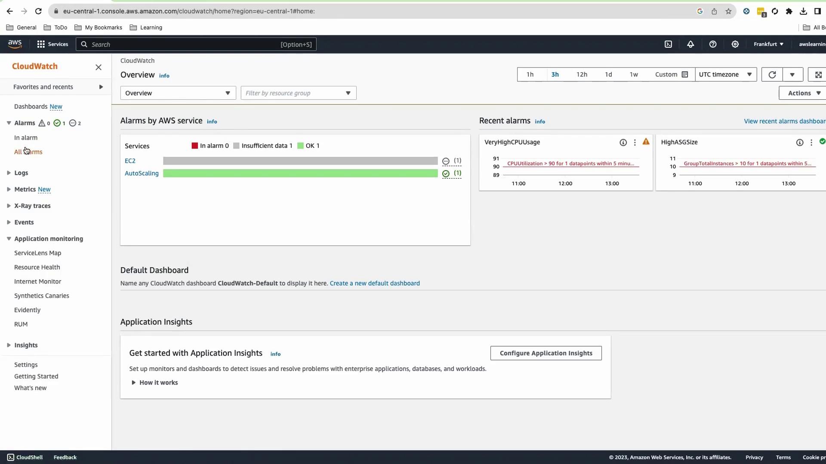Select the 12h time range
This screenshot has height=464, width=826.
tap(582, 74)
